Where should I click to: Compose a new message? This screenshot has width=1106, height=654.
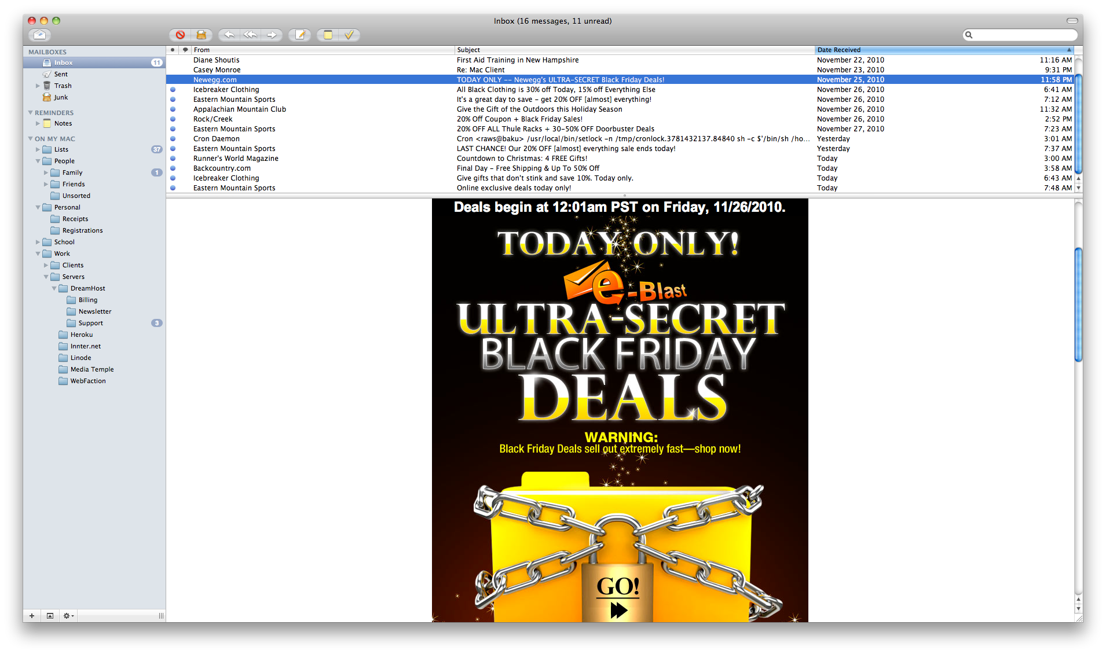[x=300, y=35]
